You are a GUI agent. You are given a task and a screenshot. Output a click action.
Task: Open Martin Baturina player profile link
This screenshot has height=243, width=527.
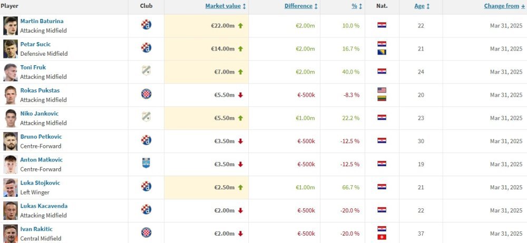(x=42, y=21)
